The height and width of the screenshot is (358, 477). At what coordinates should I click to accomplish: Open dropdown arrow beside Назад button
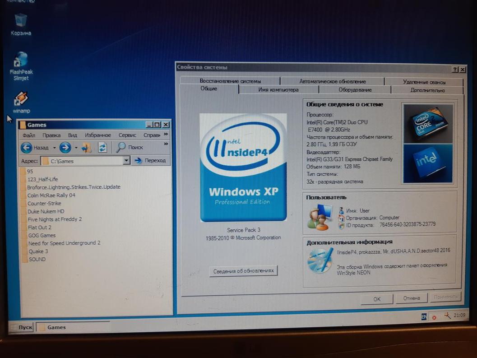tap(55, 148)
